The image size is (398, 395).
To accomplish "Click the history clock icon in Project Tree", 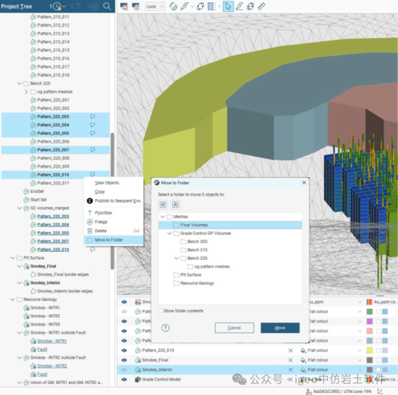I will click(x=55, y=6).
